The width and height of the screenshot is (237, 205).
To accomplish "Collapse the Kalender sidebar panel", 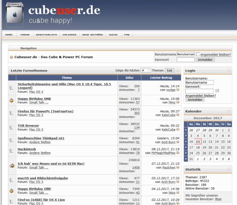I will pyautogui.click(x=229, y=111).
